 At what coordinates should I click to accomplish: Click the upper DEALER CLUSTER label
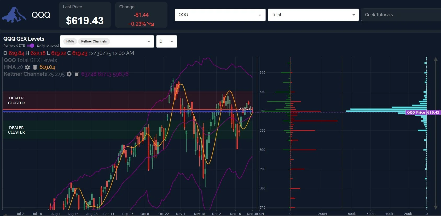16,100
